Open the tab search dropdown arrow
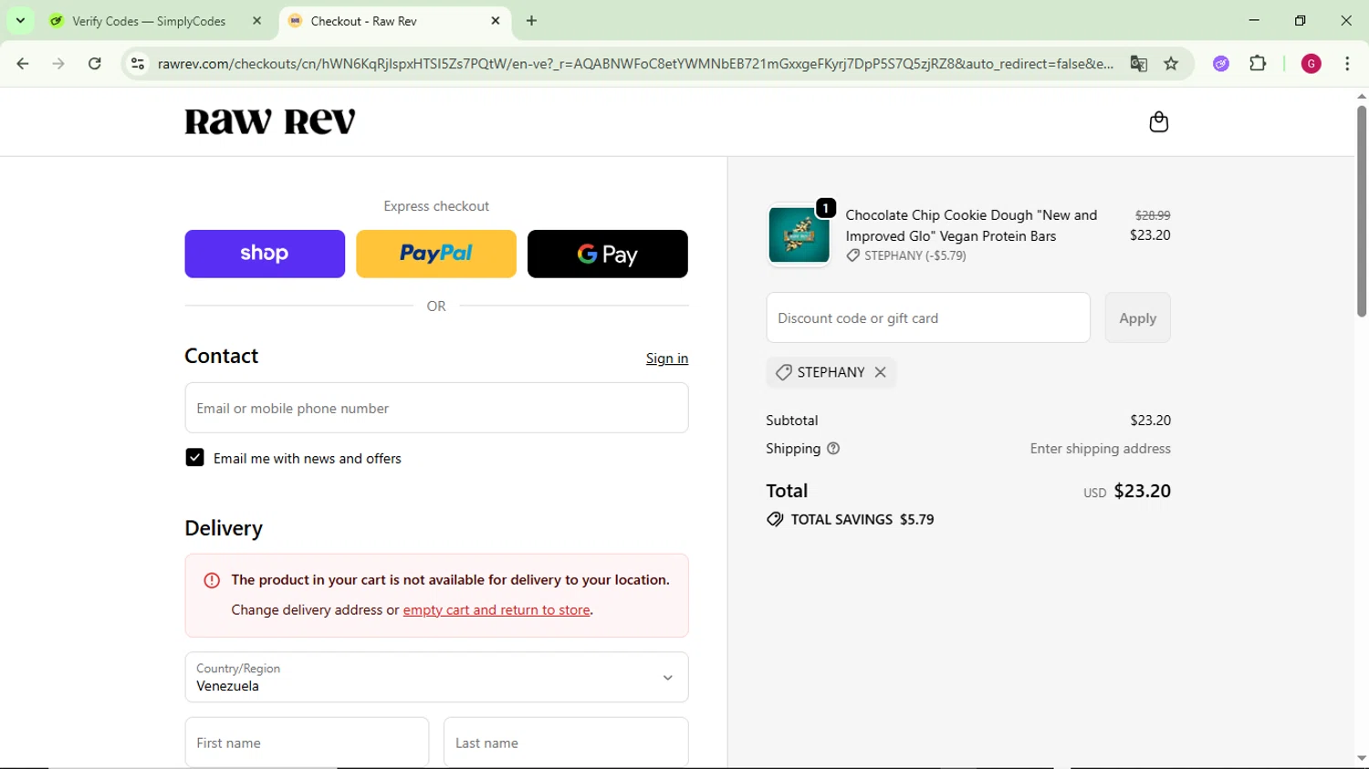The width and height of the screenshot is (1369, 769). (20, 20)
